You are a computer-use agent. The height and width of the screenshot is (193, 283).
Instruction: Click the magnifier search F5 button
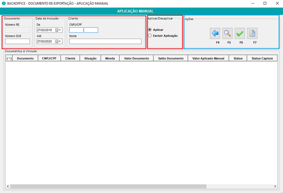(227, 33)
